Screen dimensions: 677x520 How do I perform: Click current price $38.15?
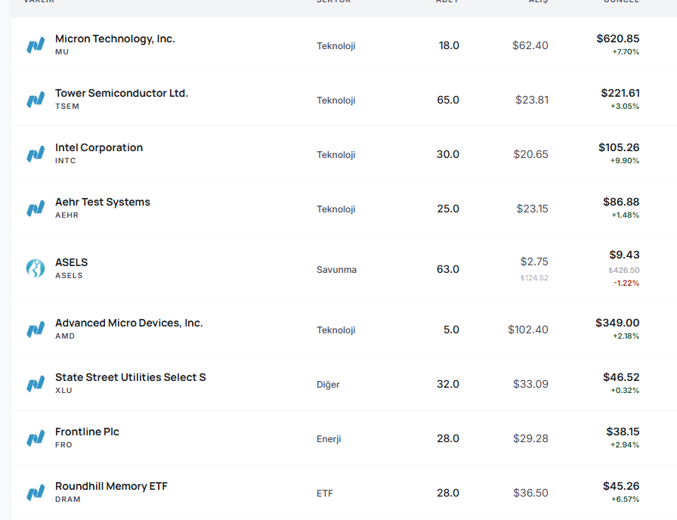pos(623,432)
